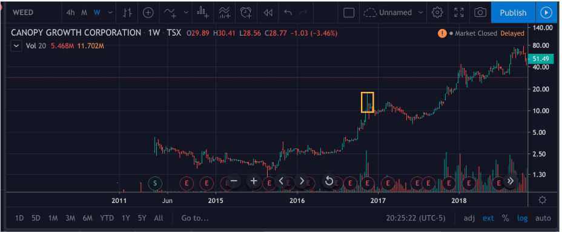Select the 1Y date range

click(125, 218)
